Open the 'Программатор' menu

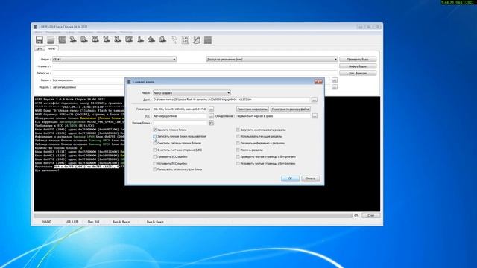click(53, 32)
